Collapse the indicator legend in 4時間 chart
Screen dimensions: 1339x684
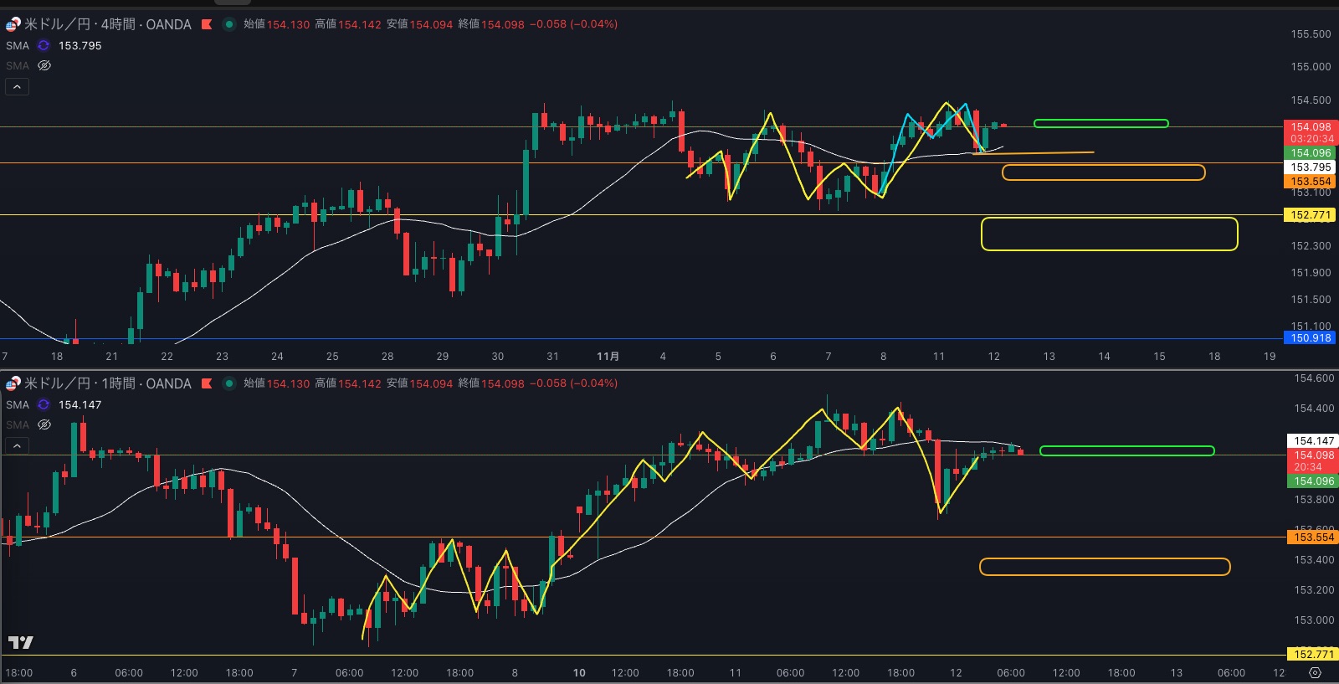(x=17, y=86)
